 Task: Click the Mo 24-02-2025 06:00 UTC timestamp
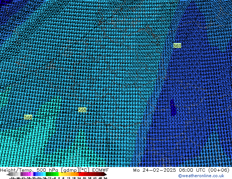tap(181, 170)
